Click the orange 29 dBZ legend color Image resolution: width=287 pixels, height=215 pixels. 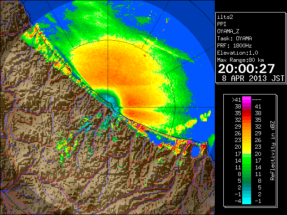[x=247, y=126]
